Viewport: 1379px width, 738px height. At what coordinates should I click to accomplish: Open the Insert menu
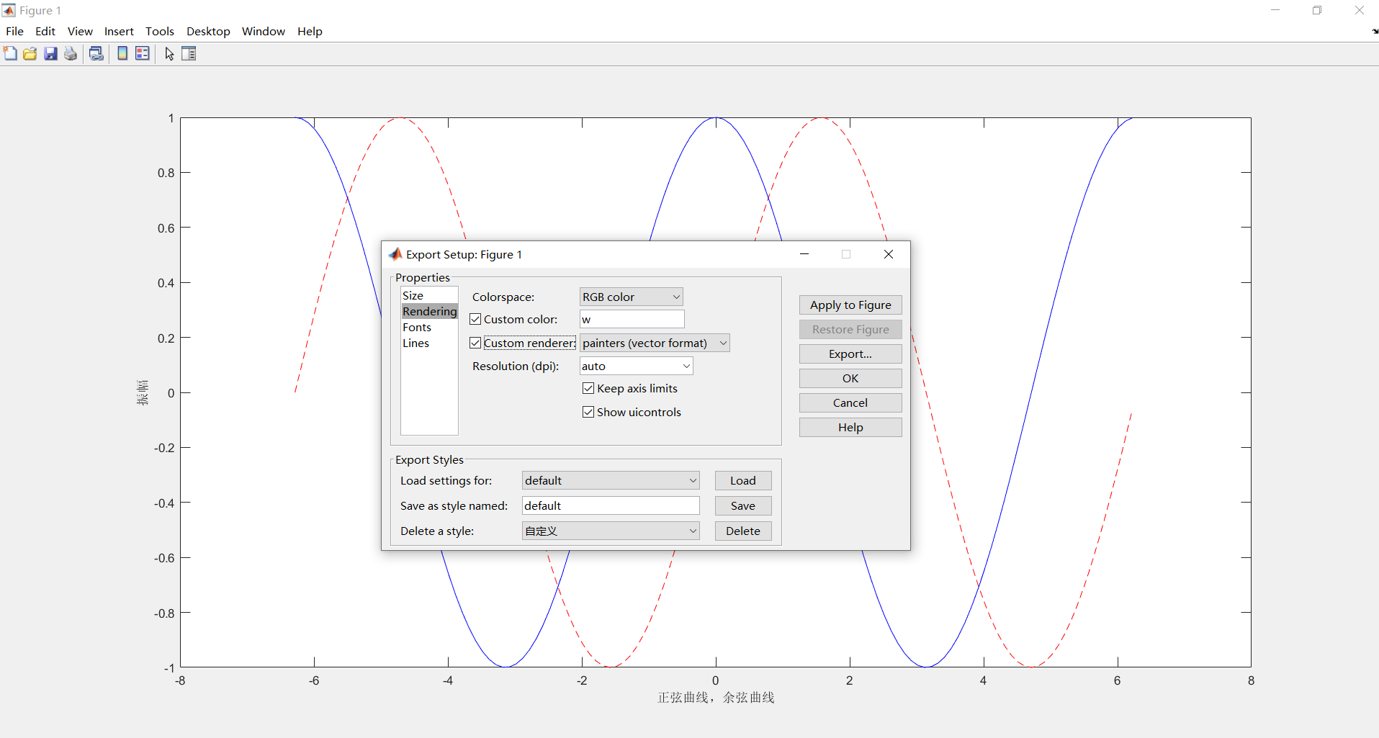click(119, 31)
